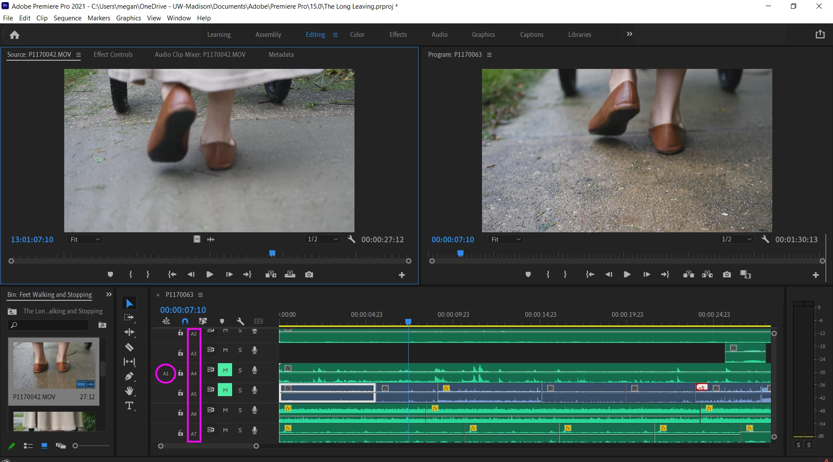833x462 pixels.
Task: Toggle Snap in Timeline magnet icon
Action: 185,321
